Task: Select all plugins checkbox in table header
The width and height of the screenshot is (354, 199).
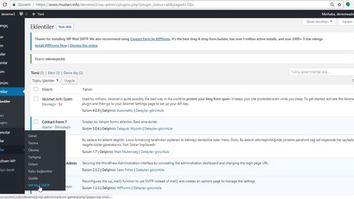Action: pyautogui.click(x=36, y=89)
